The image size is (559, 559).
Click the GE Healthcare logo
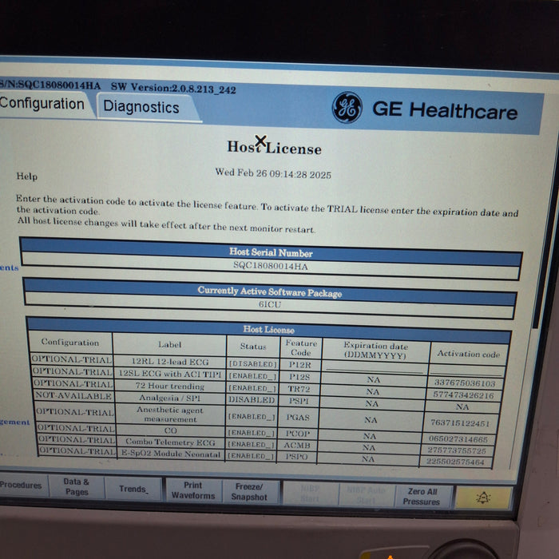pos(347,109)
